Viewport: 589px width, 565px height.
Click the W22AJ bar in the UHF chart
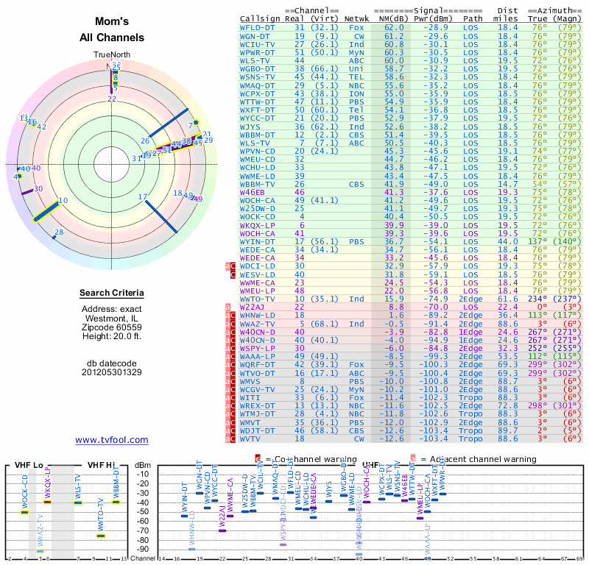point(222,530)
